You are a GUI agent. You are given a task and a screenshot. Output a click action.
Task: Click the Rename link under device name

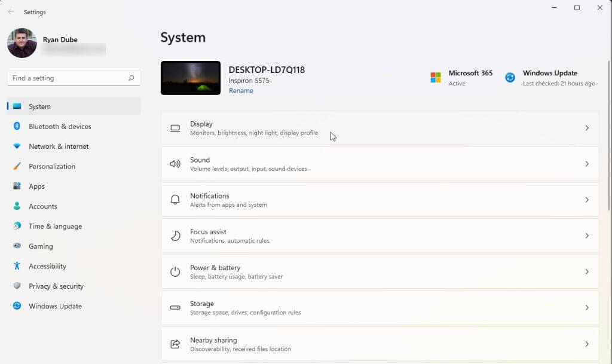pos(241,91)
